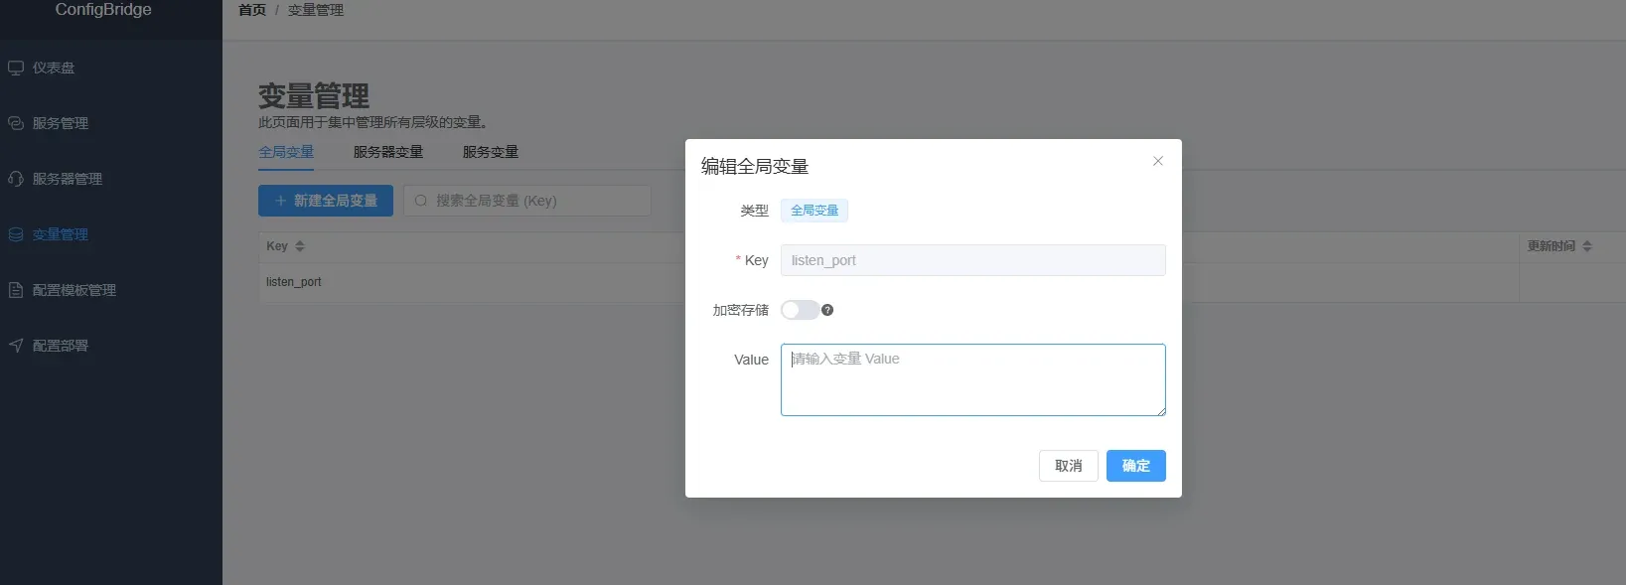Click the plus icon in 新建全局变量
The width and height of the screenshot is (1626, 585).
281,201
